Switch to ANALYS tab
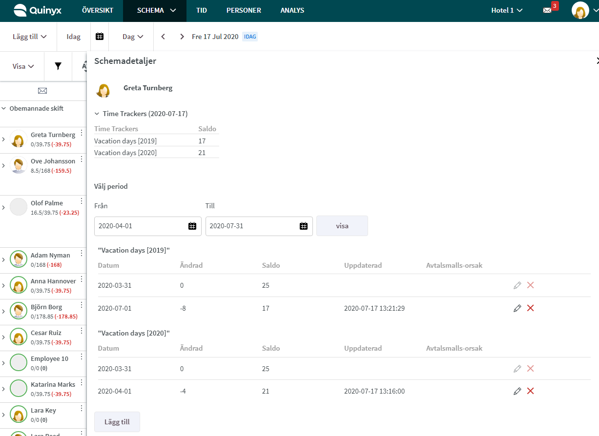The height and width of the screenshot is (436, 599). click(x=292, y=10)
